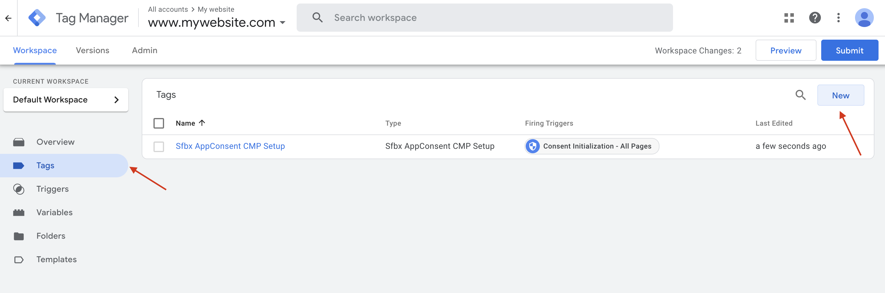
Task: Sort tags by Name using the arrow
Action: [x=202, y=122]
